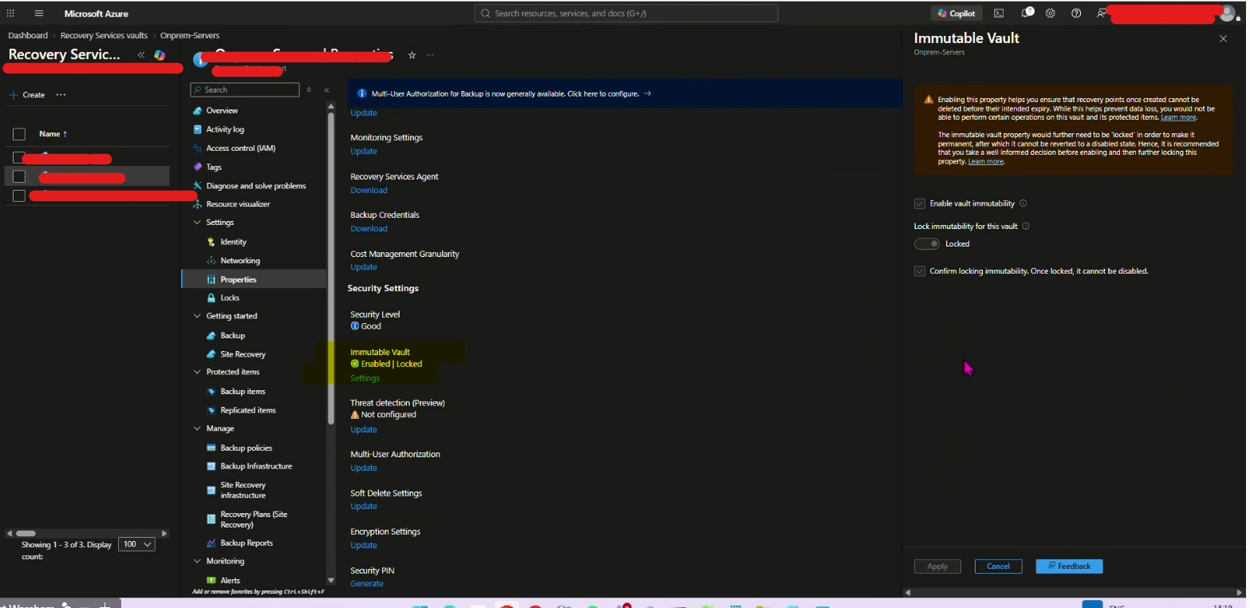Click Generate under Security PIN
The height and width of the screenshot is (608, 1250).
point(367,584)
